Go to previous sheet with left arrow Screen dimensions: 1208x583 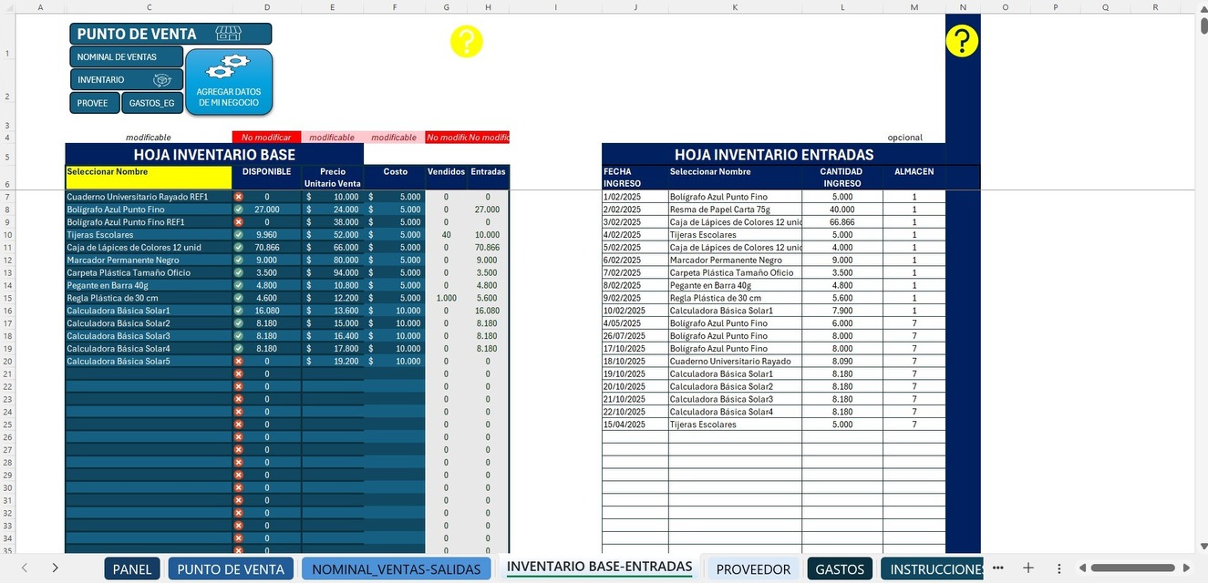[x=25, y=568]
